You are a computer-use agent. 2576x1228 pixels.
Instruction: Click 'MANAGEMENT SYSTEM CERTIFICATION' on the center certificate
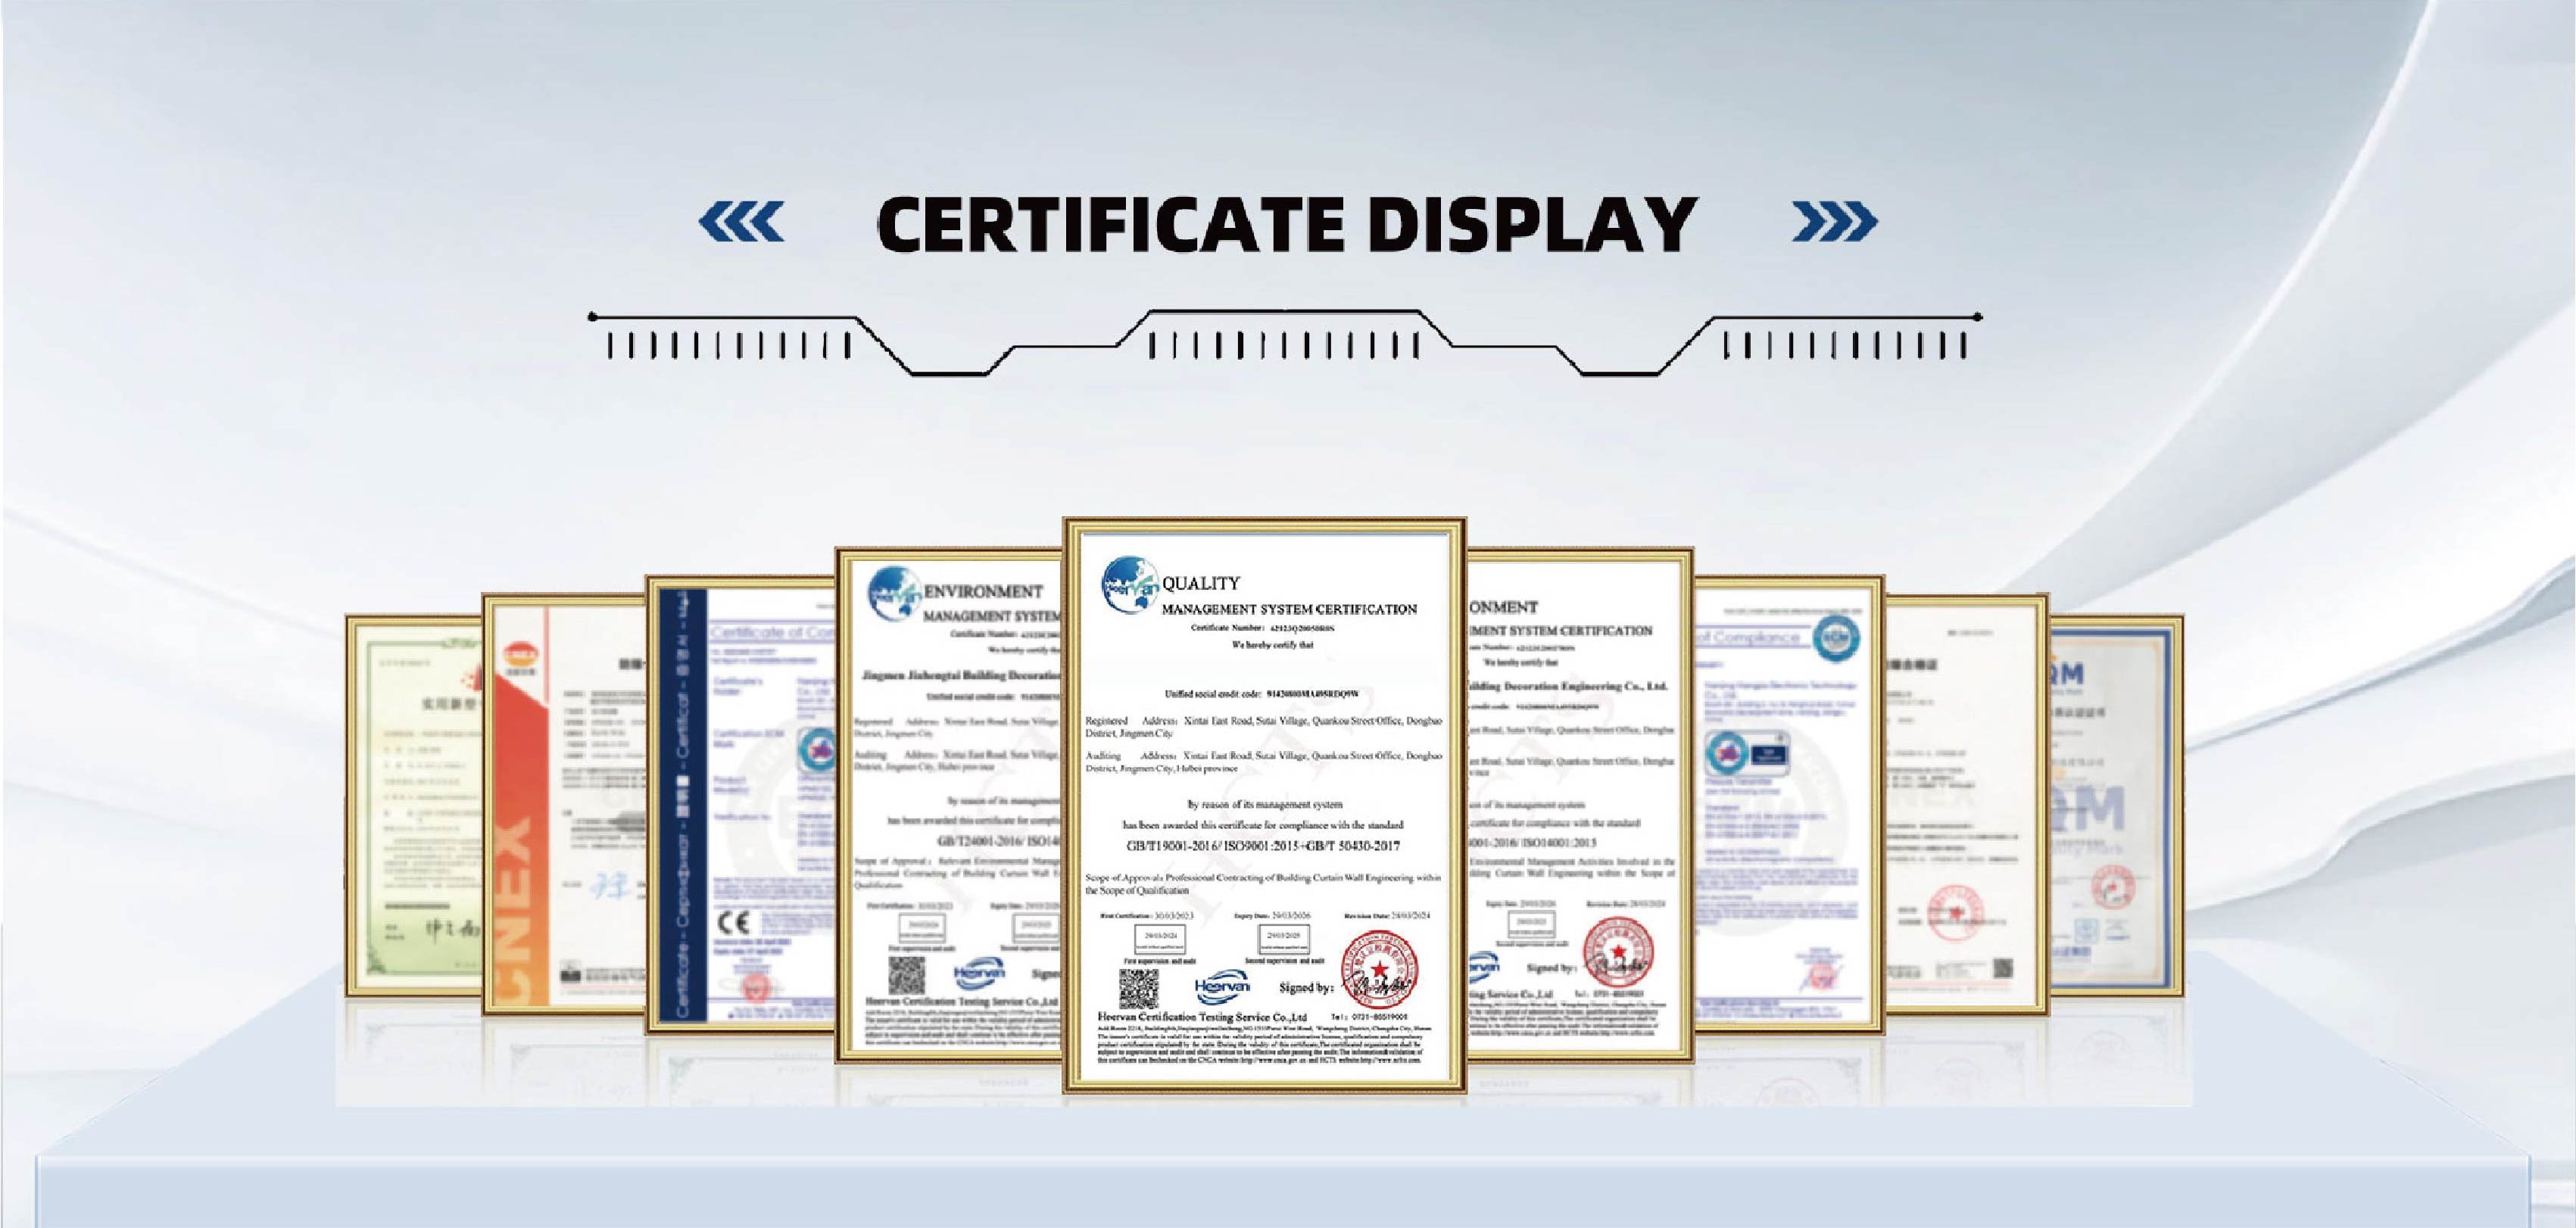(1289, 609)
